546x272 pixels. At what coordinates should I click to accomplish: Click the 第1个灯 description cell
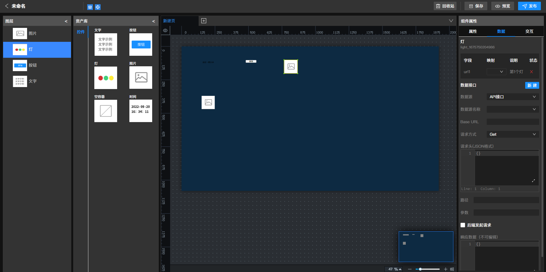pyautogui.click(x=516, y=72)
